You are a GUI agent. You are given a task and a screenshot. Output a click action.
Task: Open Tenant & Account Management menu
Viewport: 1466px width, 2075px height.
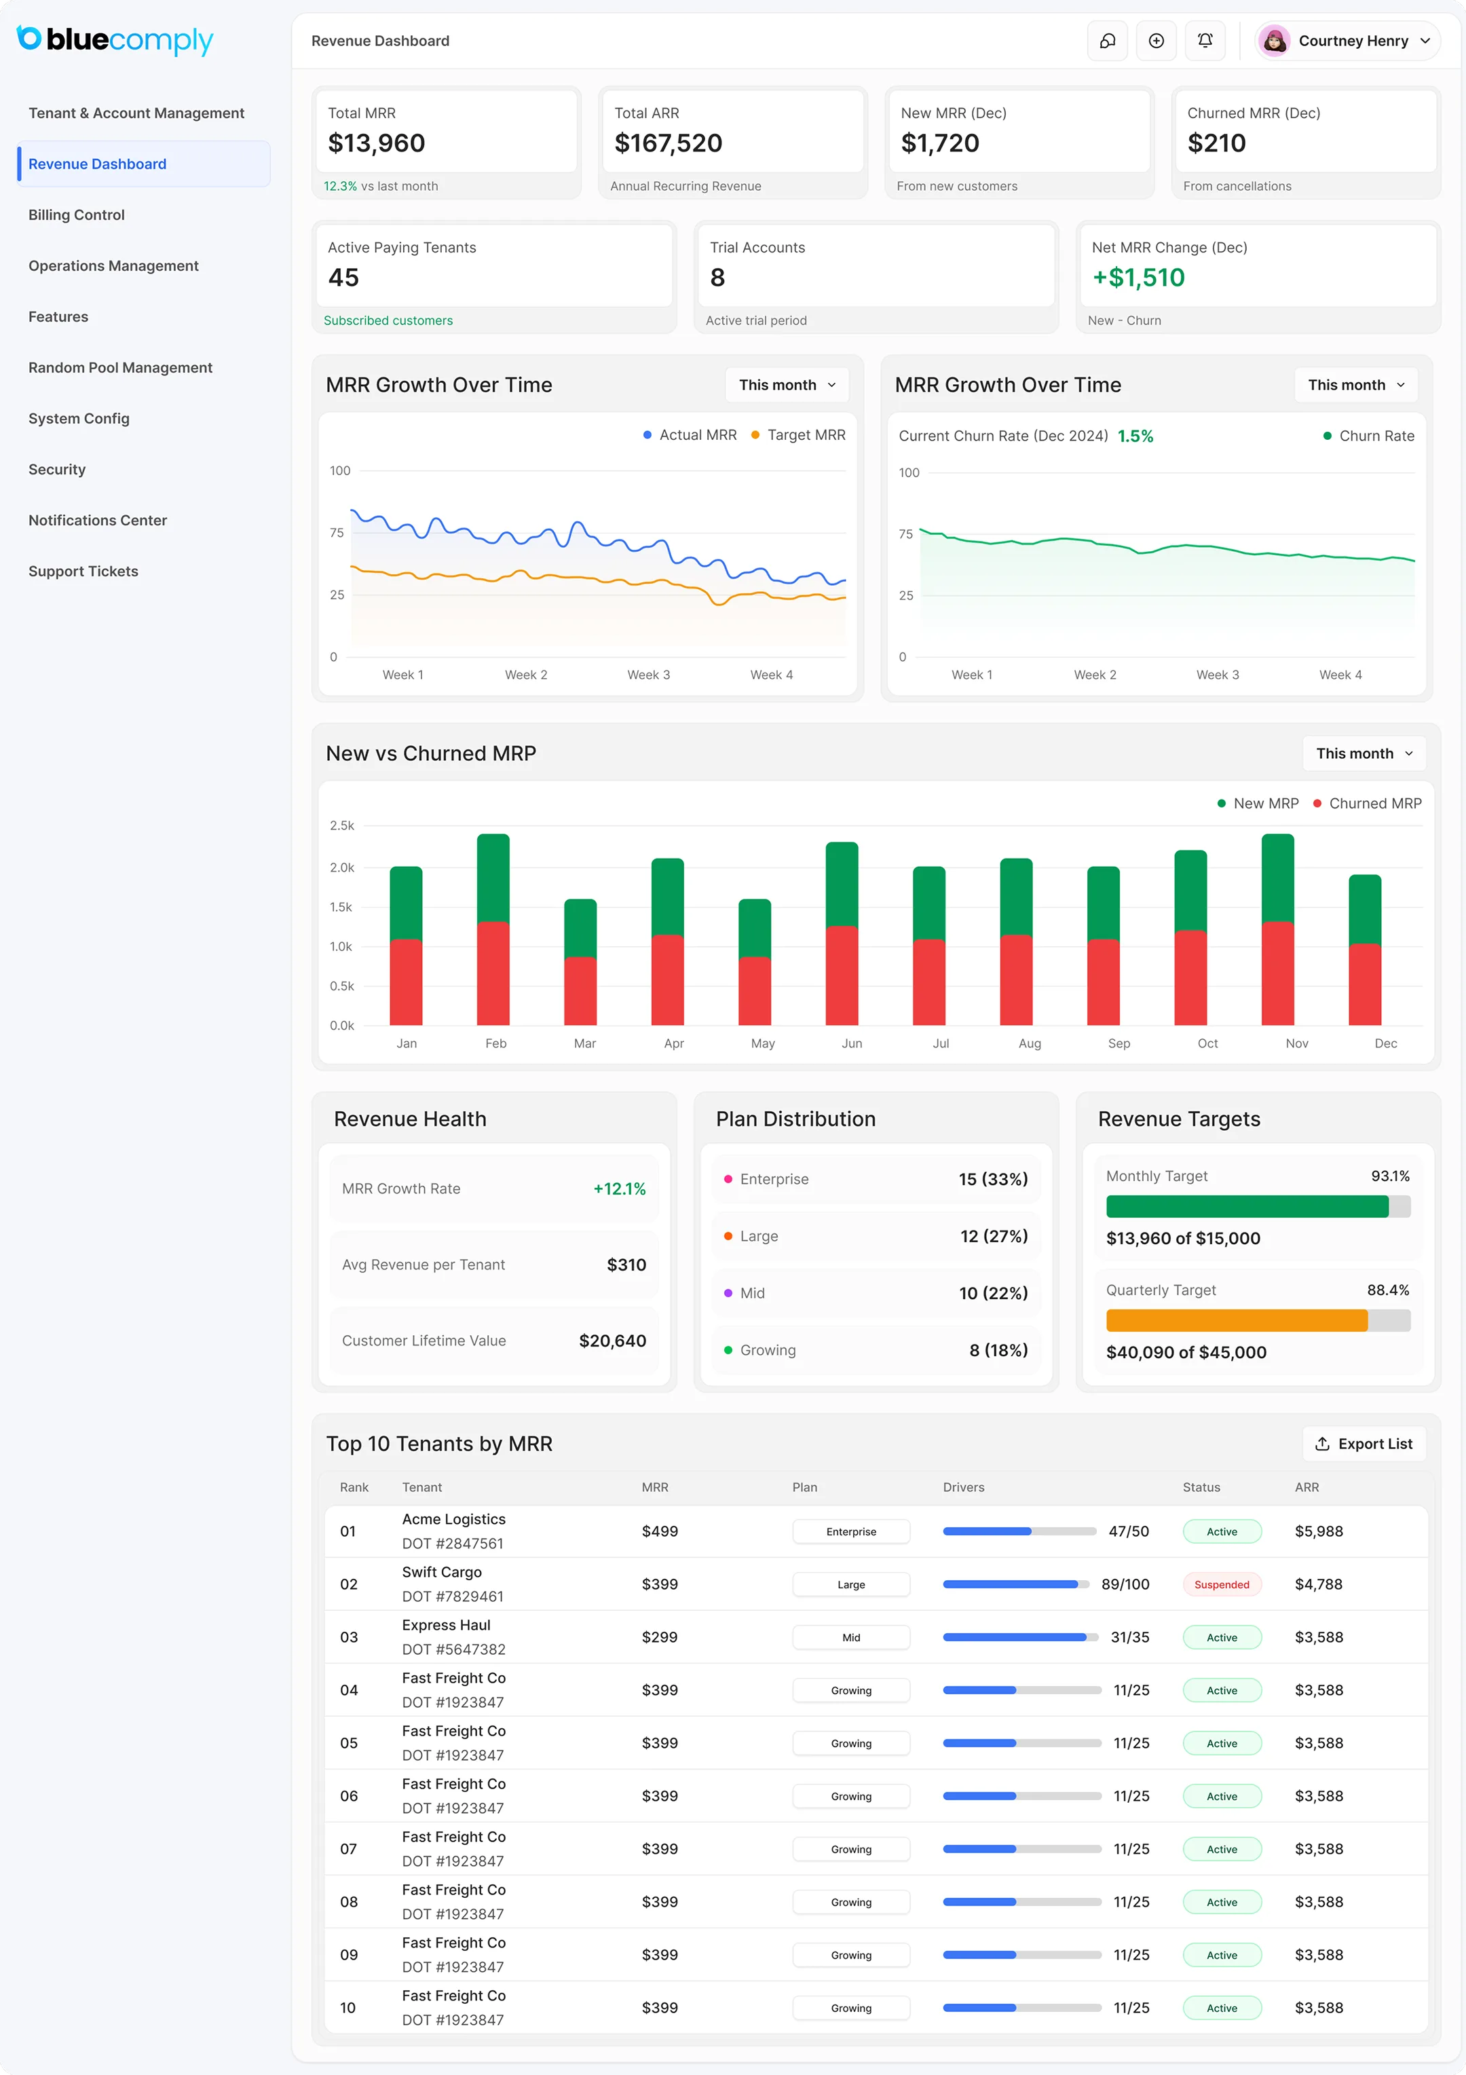[x=136, y=113]
